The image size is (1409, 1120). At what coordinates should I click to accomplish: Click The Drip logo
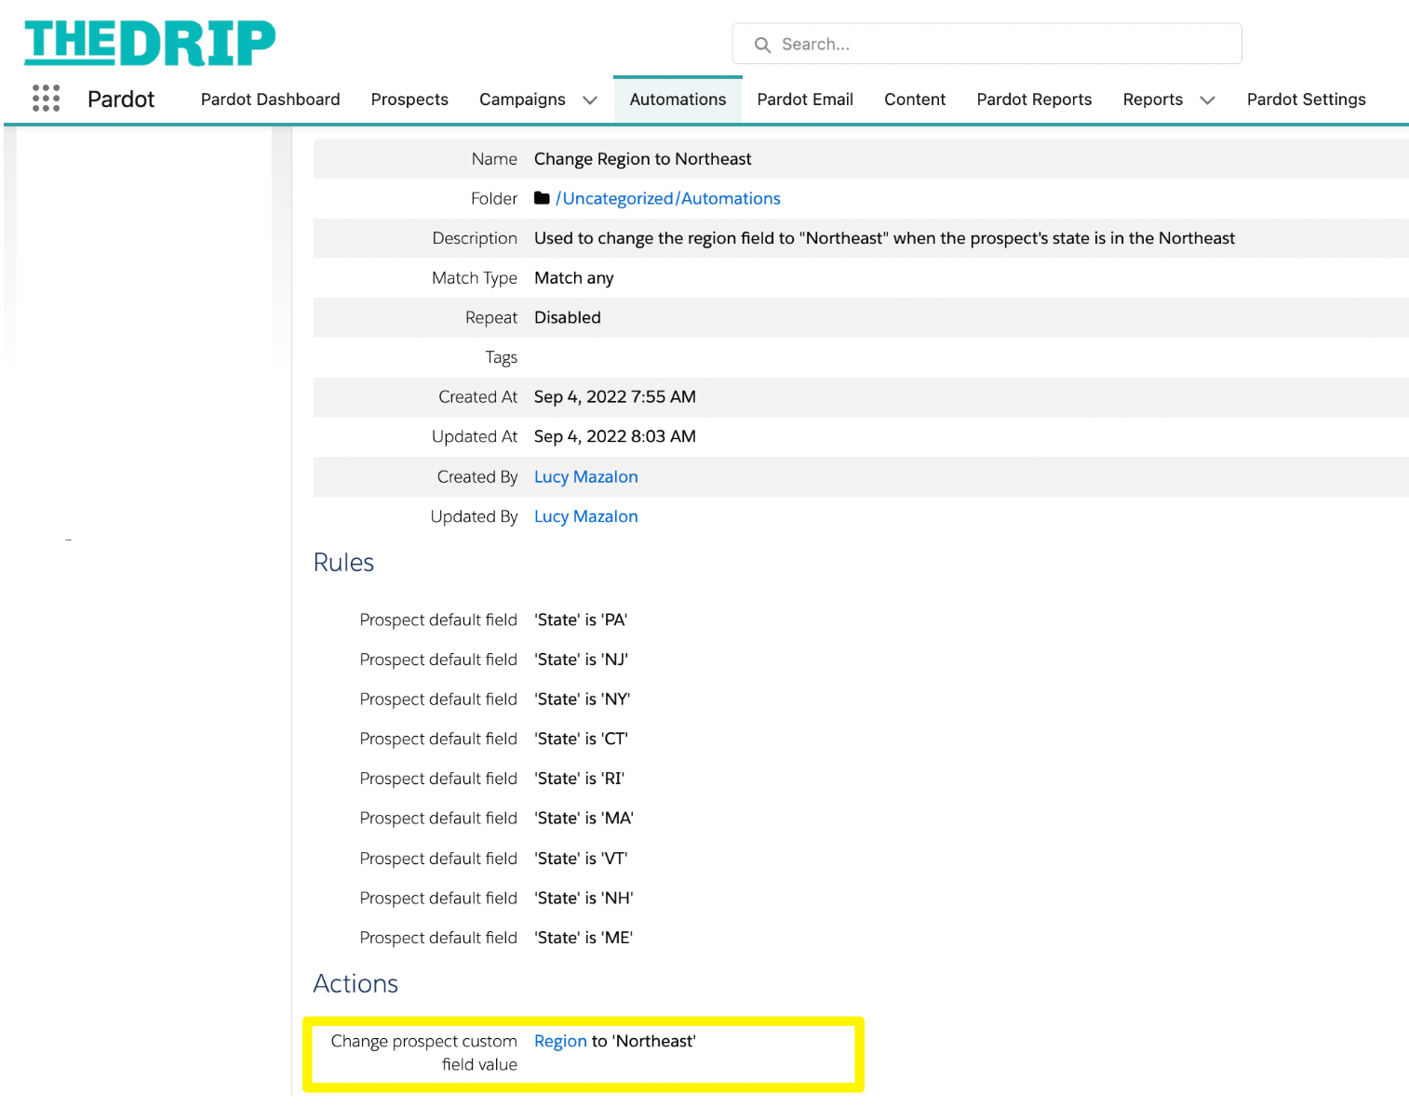150,43
